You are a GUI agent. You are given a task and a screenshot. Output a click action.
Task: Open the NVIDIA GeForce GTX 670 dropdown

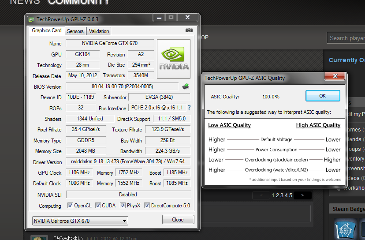tap(80, 221)
